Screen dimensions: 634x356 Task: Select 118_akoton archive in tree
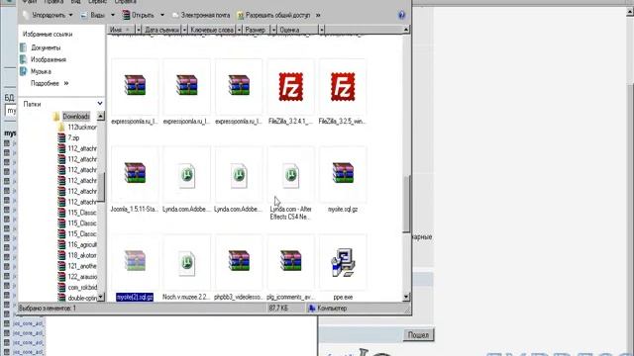click(x=82, y=255)
